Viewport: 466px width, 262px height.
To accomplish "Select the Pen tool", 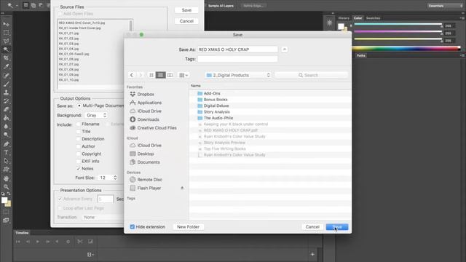I will (x=6, y=144).
